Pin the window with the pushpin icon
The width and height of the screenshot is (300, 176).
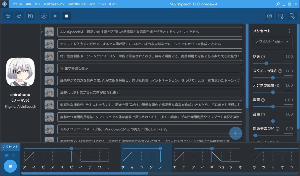(278, 4)
